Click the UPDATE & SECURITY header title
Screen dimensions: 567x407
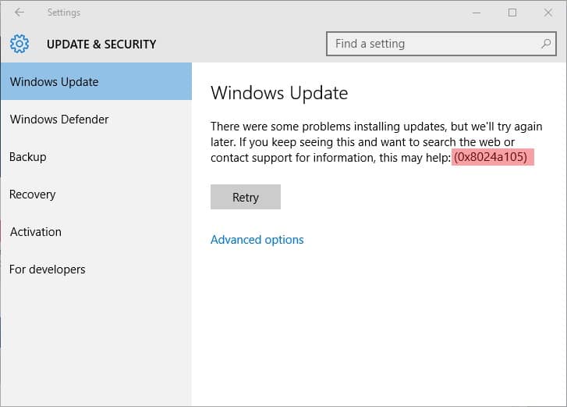[101, 45]
